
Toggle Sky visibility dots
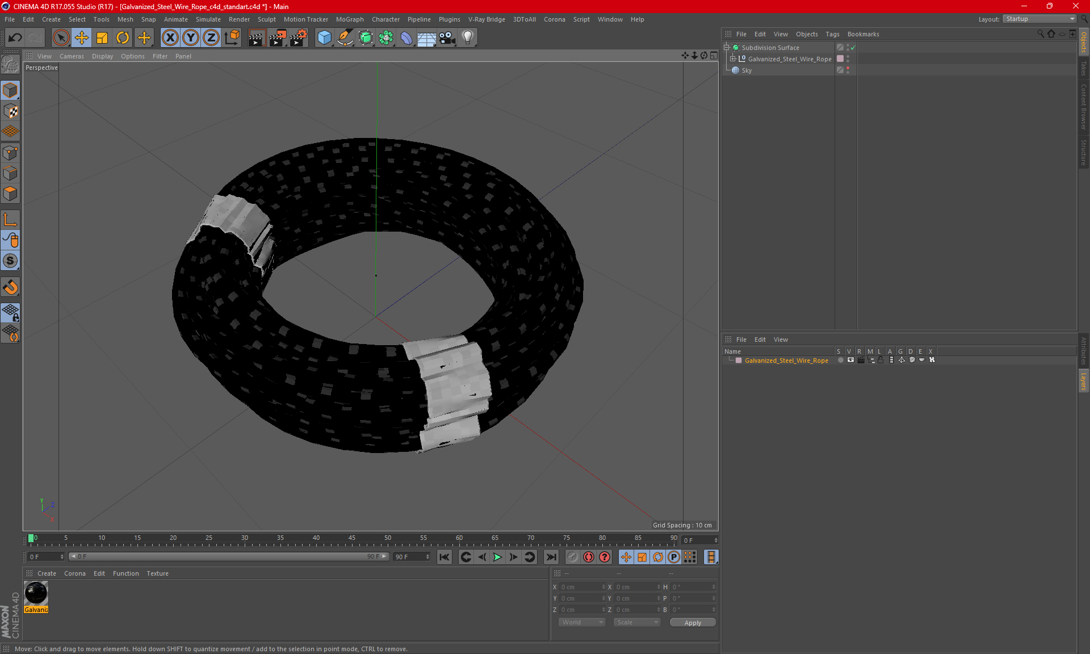(x=848, y=70)
